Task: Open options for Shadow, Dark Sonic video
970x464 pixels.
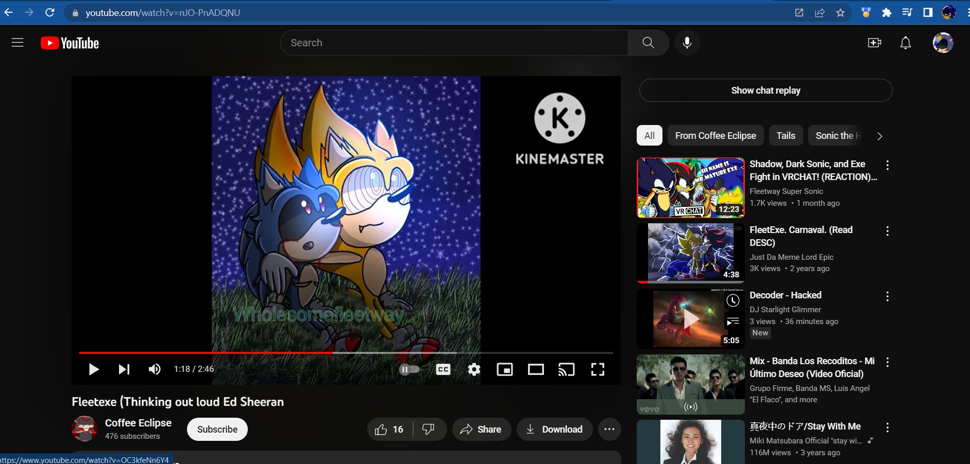Action: (x=887, y=165)
